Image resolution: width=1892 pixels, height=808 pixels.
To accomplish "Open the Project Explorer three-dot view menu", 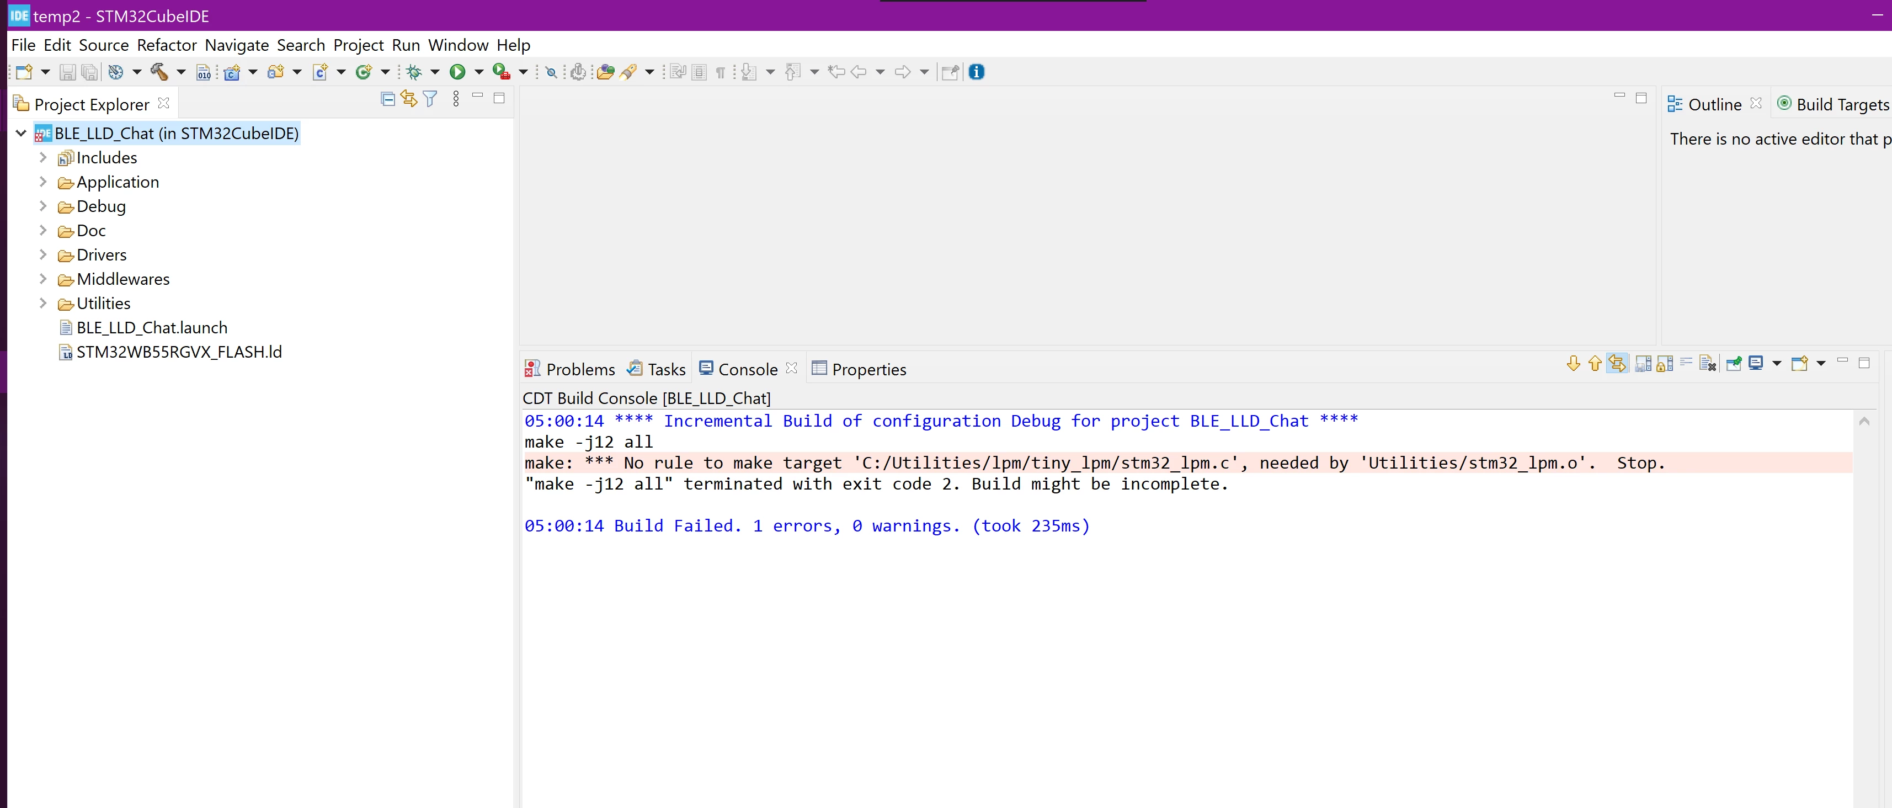I will point(456,99).
